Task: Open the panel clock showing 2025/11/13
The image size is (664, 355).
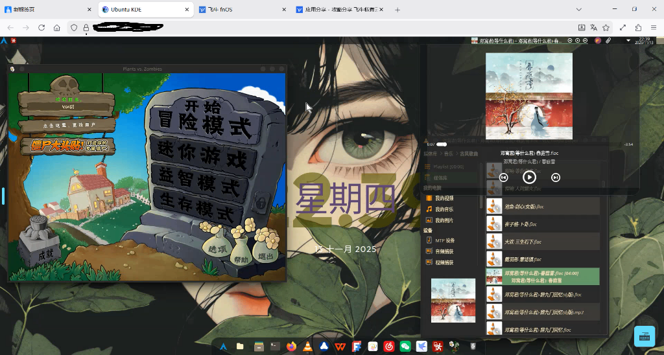Action: 644,41
